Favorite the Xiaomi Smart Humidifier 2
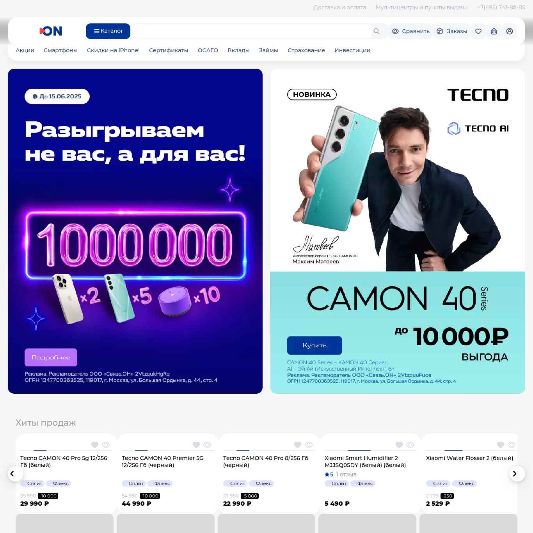This screenshot has width=533, height=533. point(399,445)
